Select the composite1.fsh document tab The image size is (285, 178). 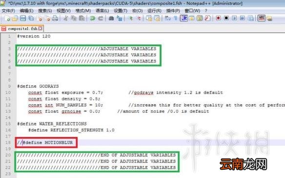(x=22, y=28)
